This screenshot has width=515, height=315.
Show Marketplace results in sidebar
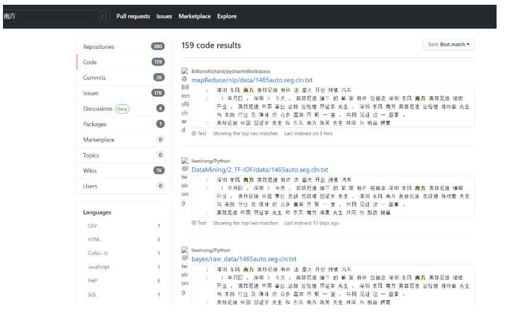click(x=124, y=139)
